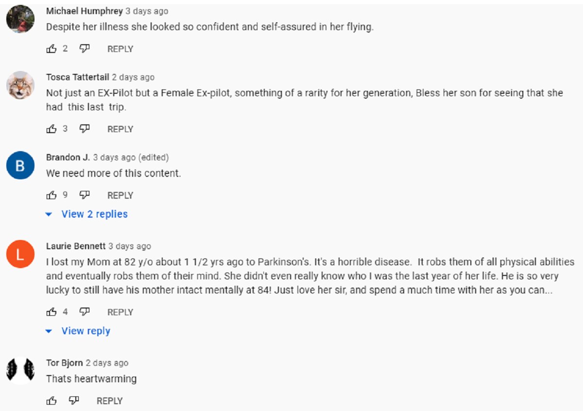The image size is (583, 411).
Task: Dislike Tor Bjorn's comment
Action: coord(74,401)
